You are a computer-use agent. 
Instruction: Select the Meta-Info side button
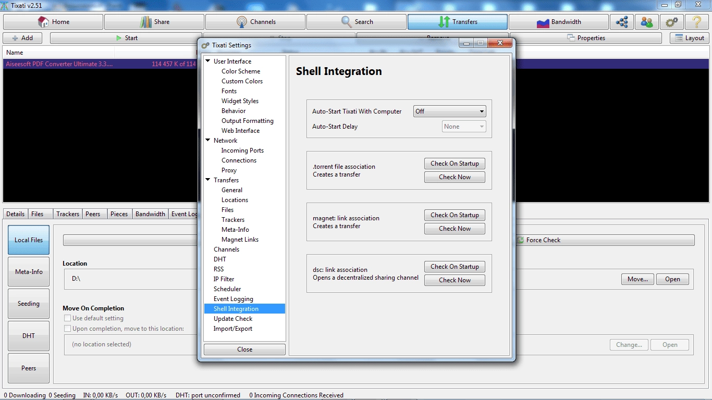click(x=29, y=272)
